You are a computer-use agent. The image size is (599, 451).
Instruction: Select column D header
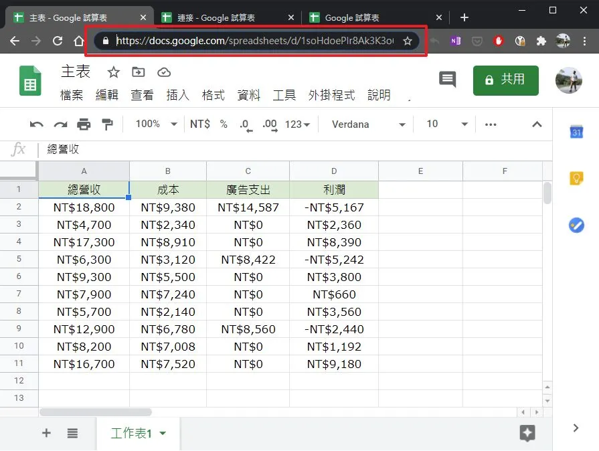pyautogui.click(x=334, y=171)
